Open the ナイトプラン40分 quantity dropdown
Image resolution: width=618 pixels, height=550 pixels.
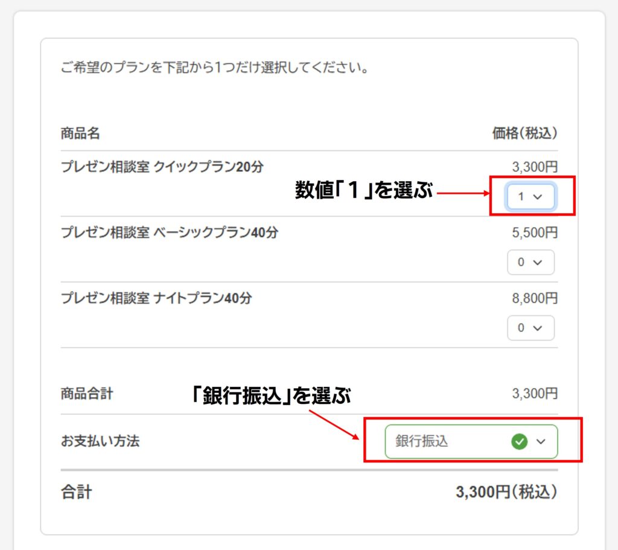tap(530, 328)
